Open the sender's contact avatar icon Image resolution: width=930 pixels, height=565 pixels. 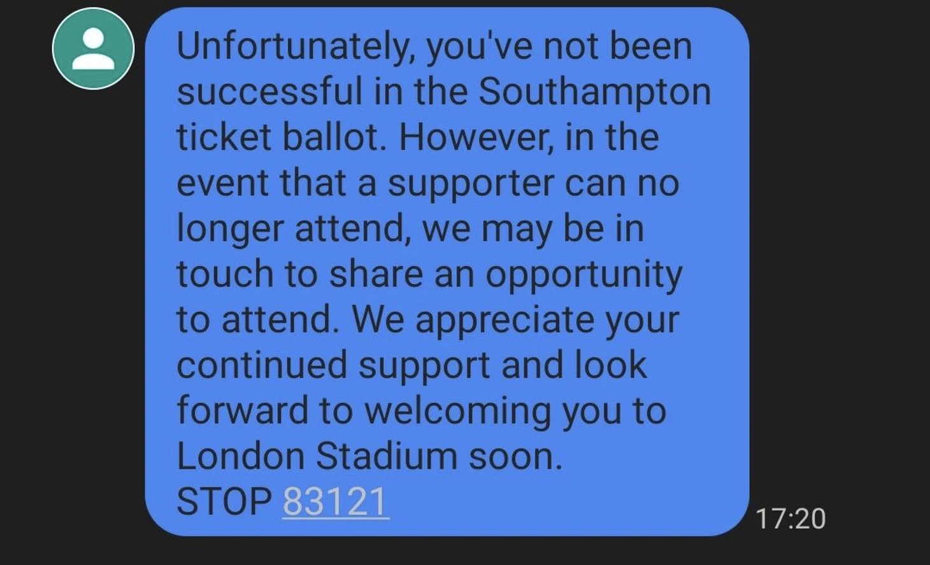93,48
